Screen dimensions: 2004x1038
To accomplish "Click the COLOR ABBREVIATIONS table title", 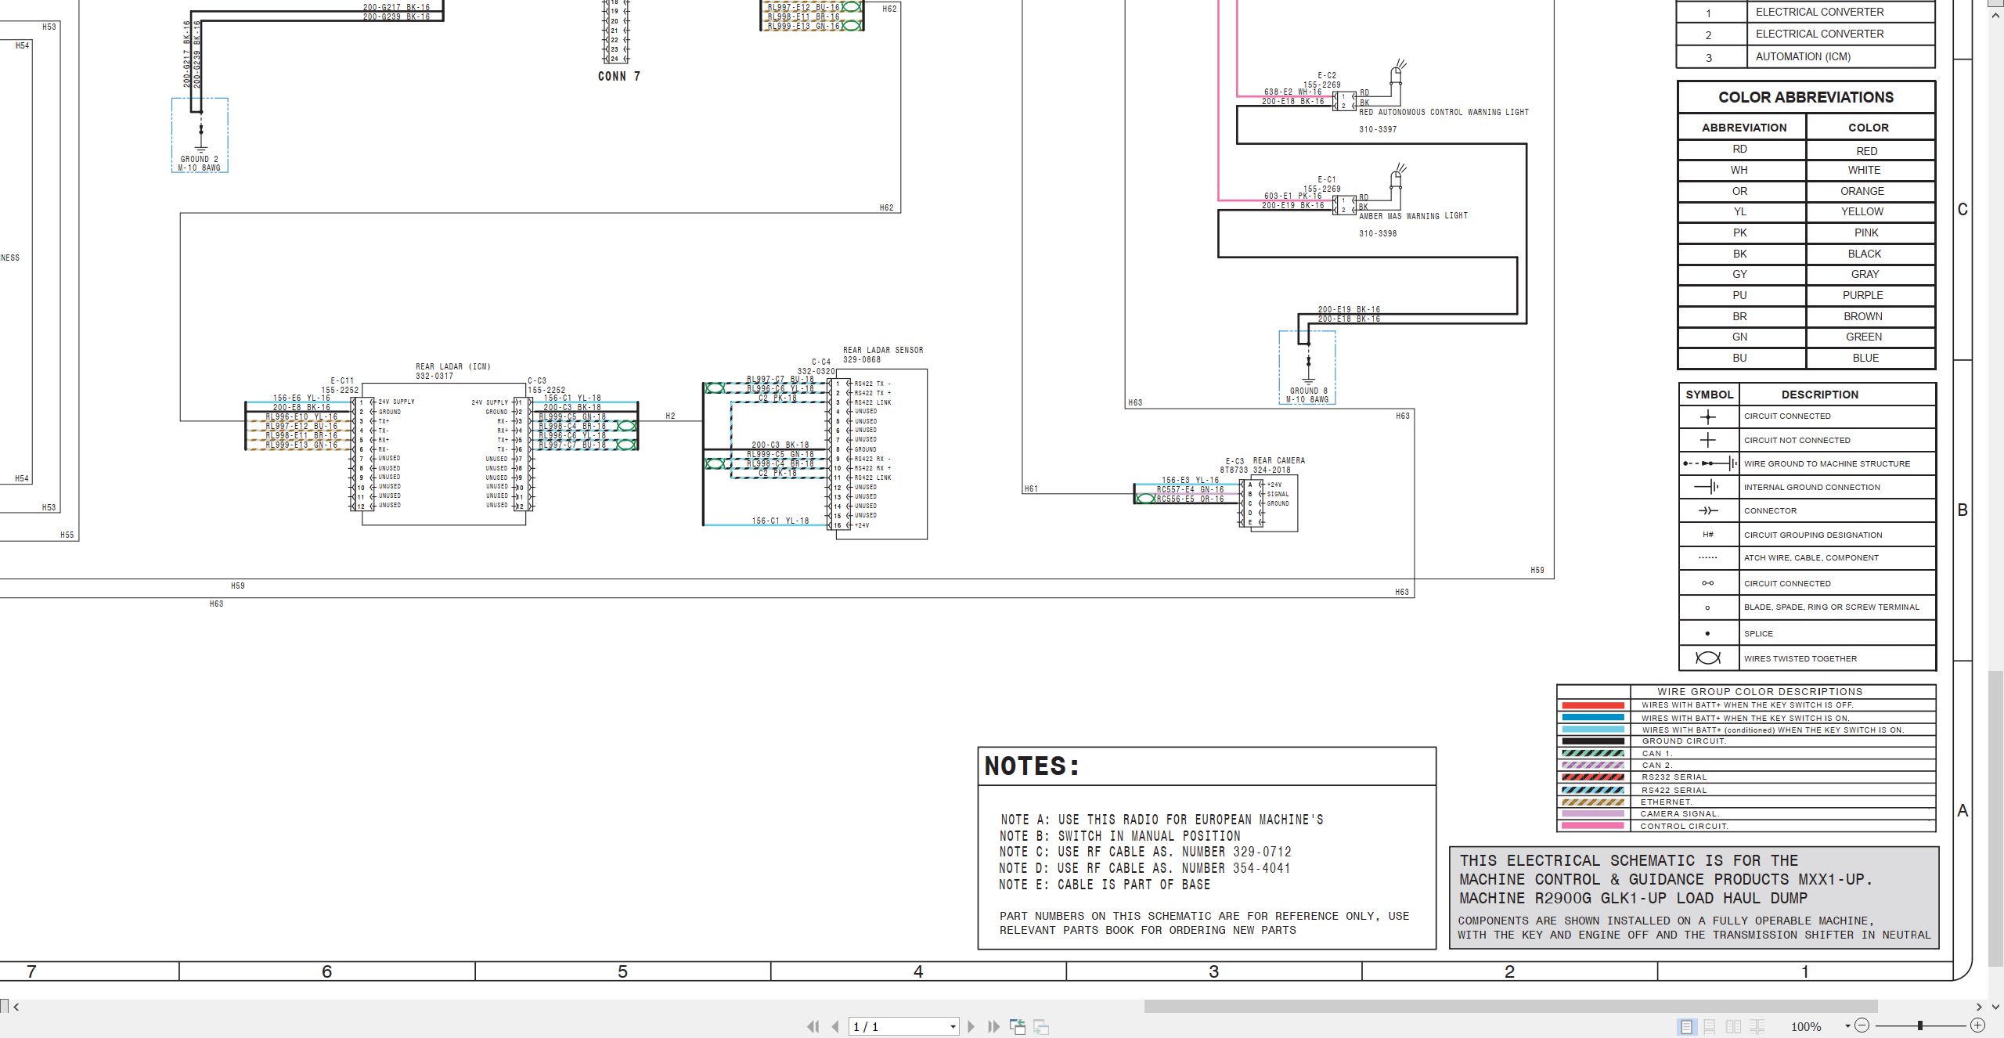I will [1806, 97].
